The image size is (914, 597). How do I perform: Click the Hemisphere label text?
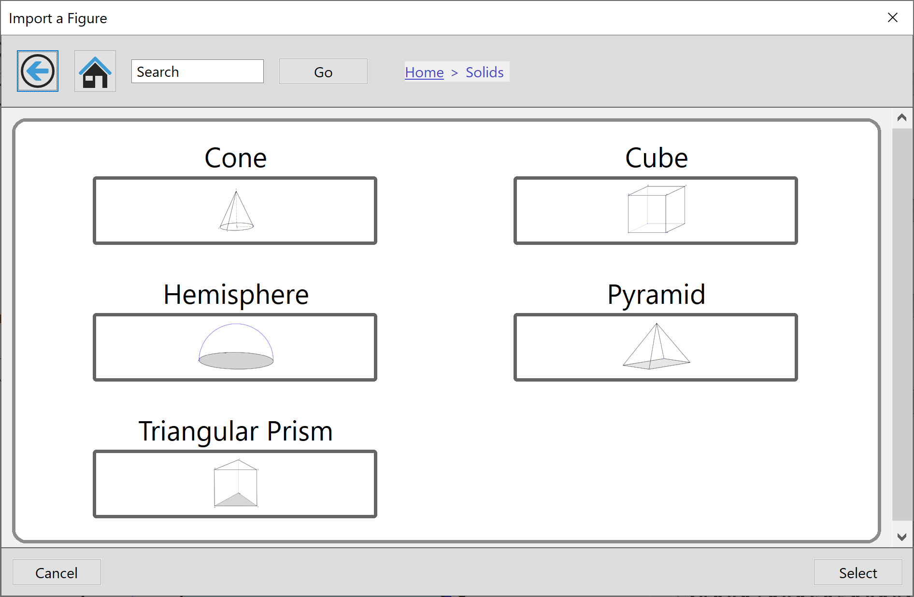click(x=236, y=295)
